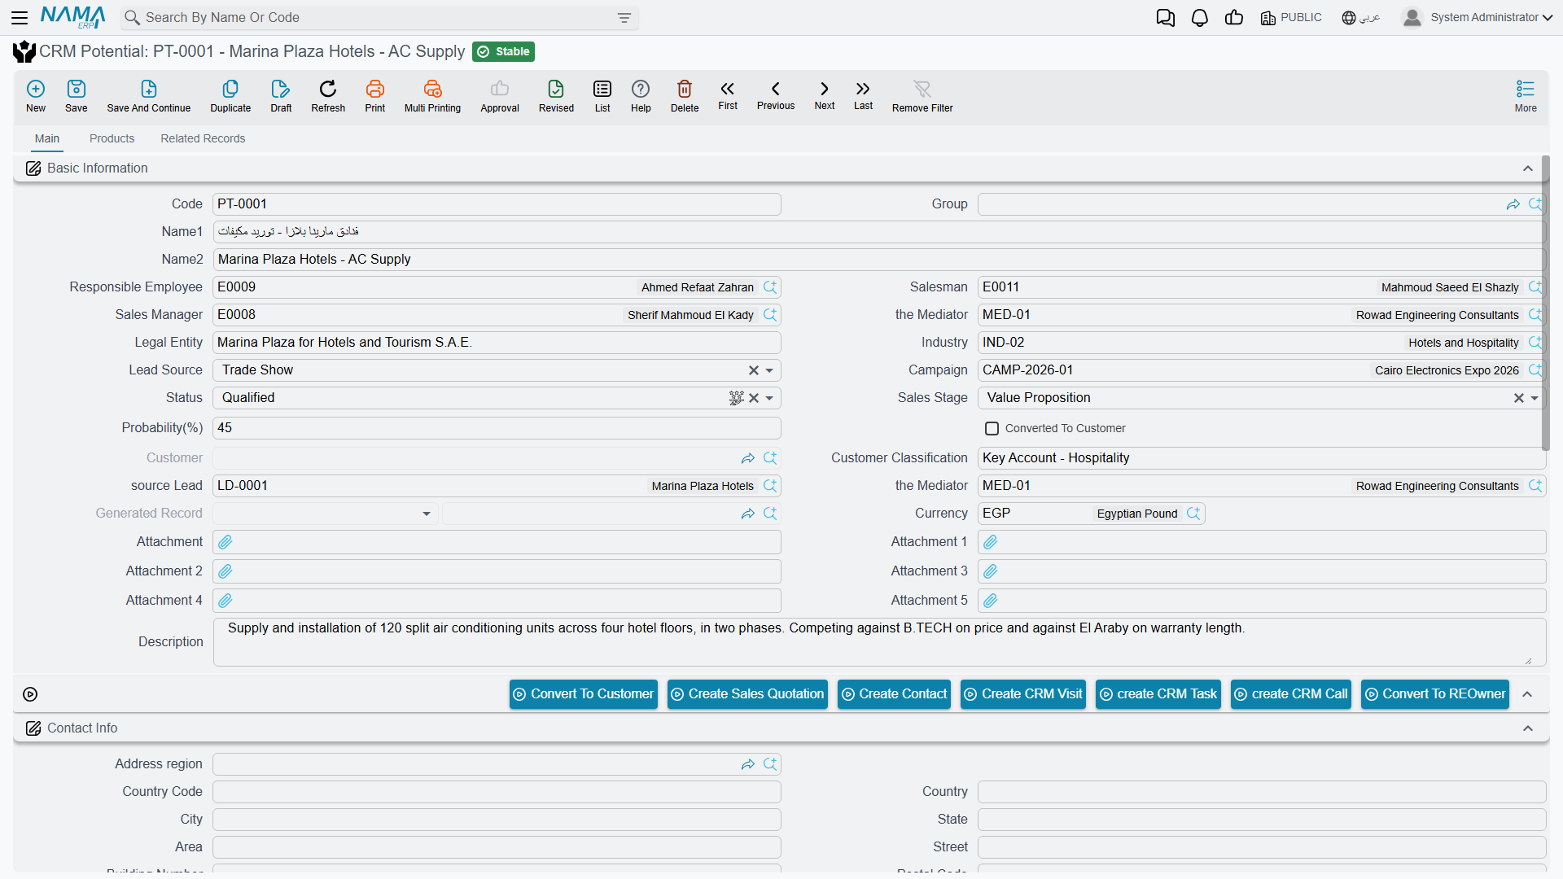Click Convert To REOwner button
The height and width of the screenshot is (879, 1563).
[1435, 694]
